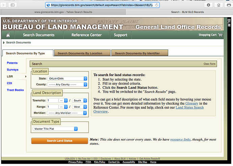Click into the Township number field

coord(53,100)
